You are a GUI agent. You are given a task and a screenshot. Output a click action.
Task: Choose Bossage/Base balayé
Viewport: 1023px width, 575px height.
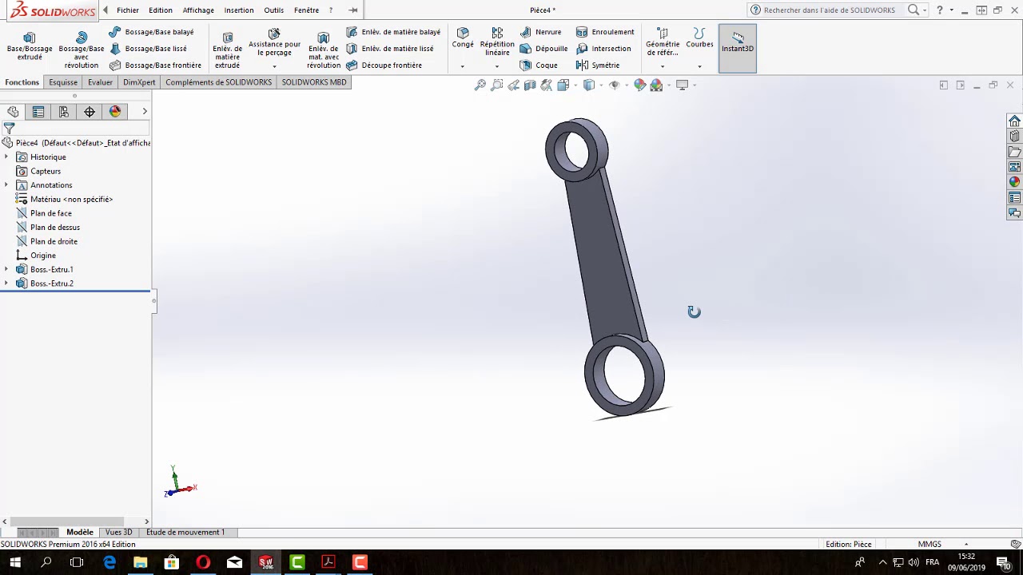[152, 32]
